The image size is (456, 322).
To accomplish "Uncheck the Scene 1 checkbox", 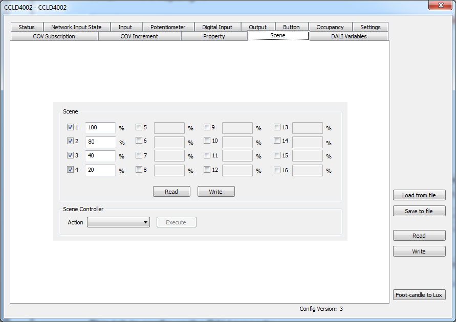I will tap(70, 127).
